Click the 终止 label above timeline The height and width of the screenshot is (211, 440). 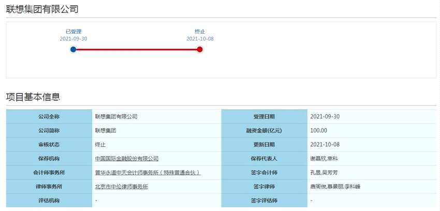200,32
